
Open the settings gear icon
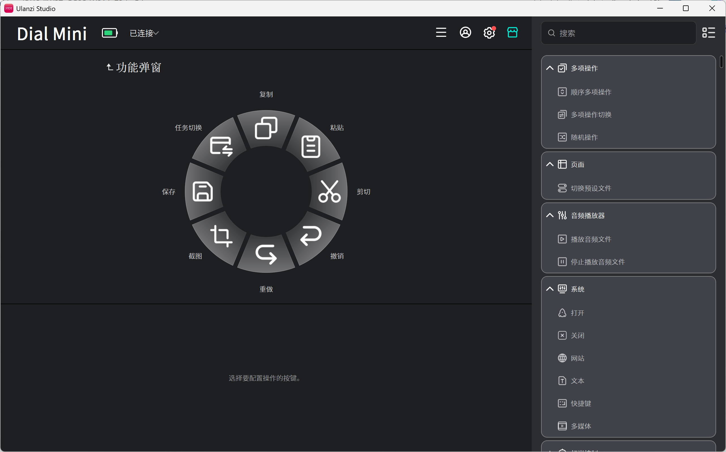(x=489, y=32)
